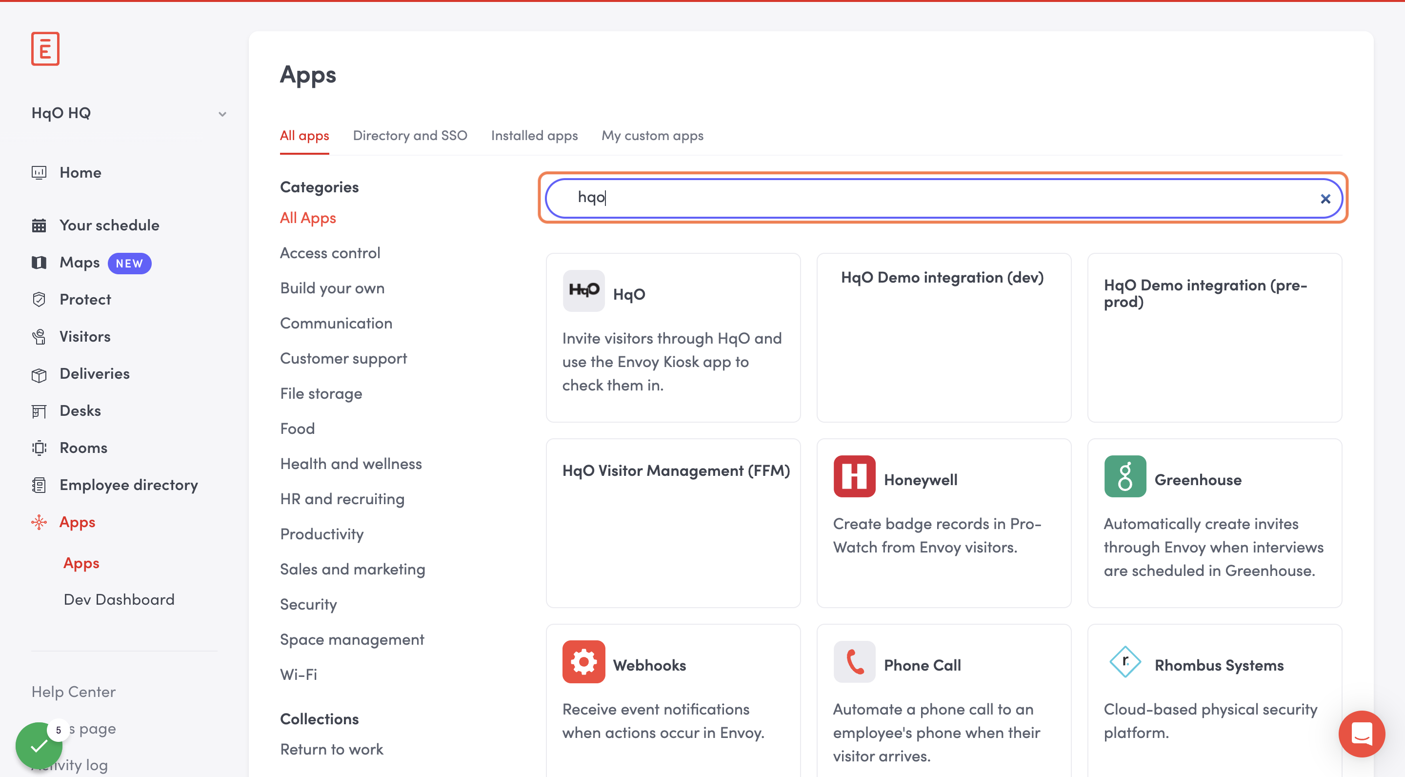Click the Honeywell app icon
Screen dimensions: 1405x777
pyautogui.click(x=854, y=476)
